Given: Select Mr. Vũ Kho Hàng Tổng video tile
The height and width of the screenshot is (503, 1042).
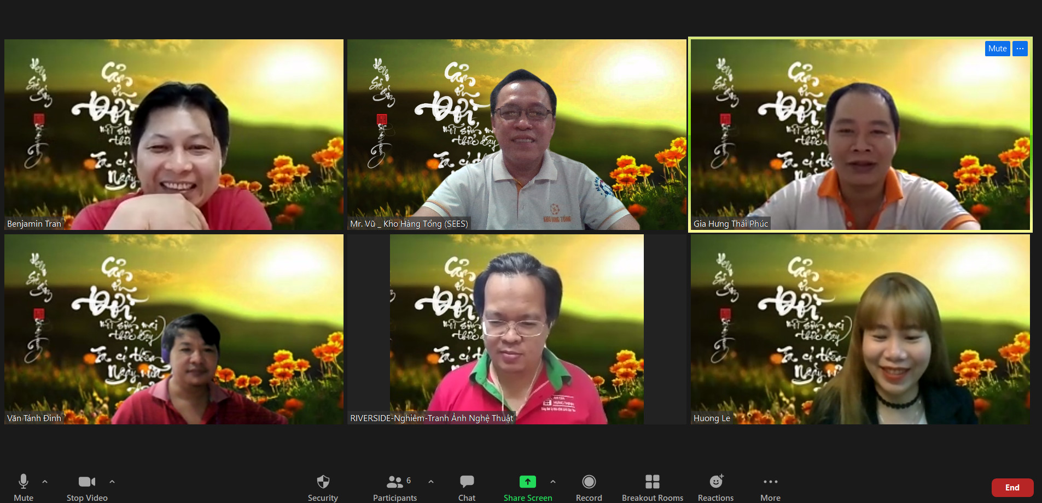Looking at the screenshot, I should (x=516, y=134).
